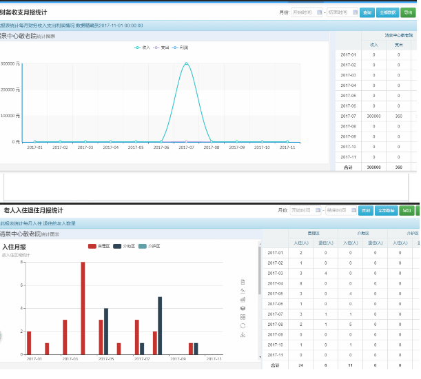Restore the check-in chart with the refresh icon
The width and height of the screenshot is (421, 379).
243,326
